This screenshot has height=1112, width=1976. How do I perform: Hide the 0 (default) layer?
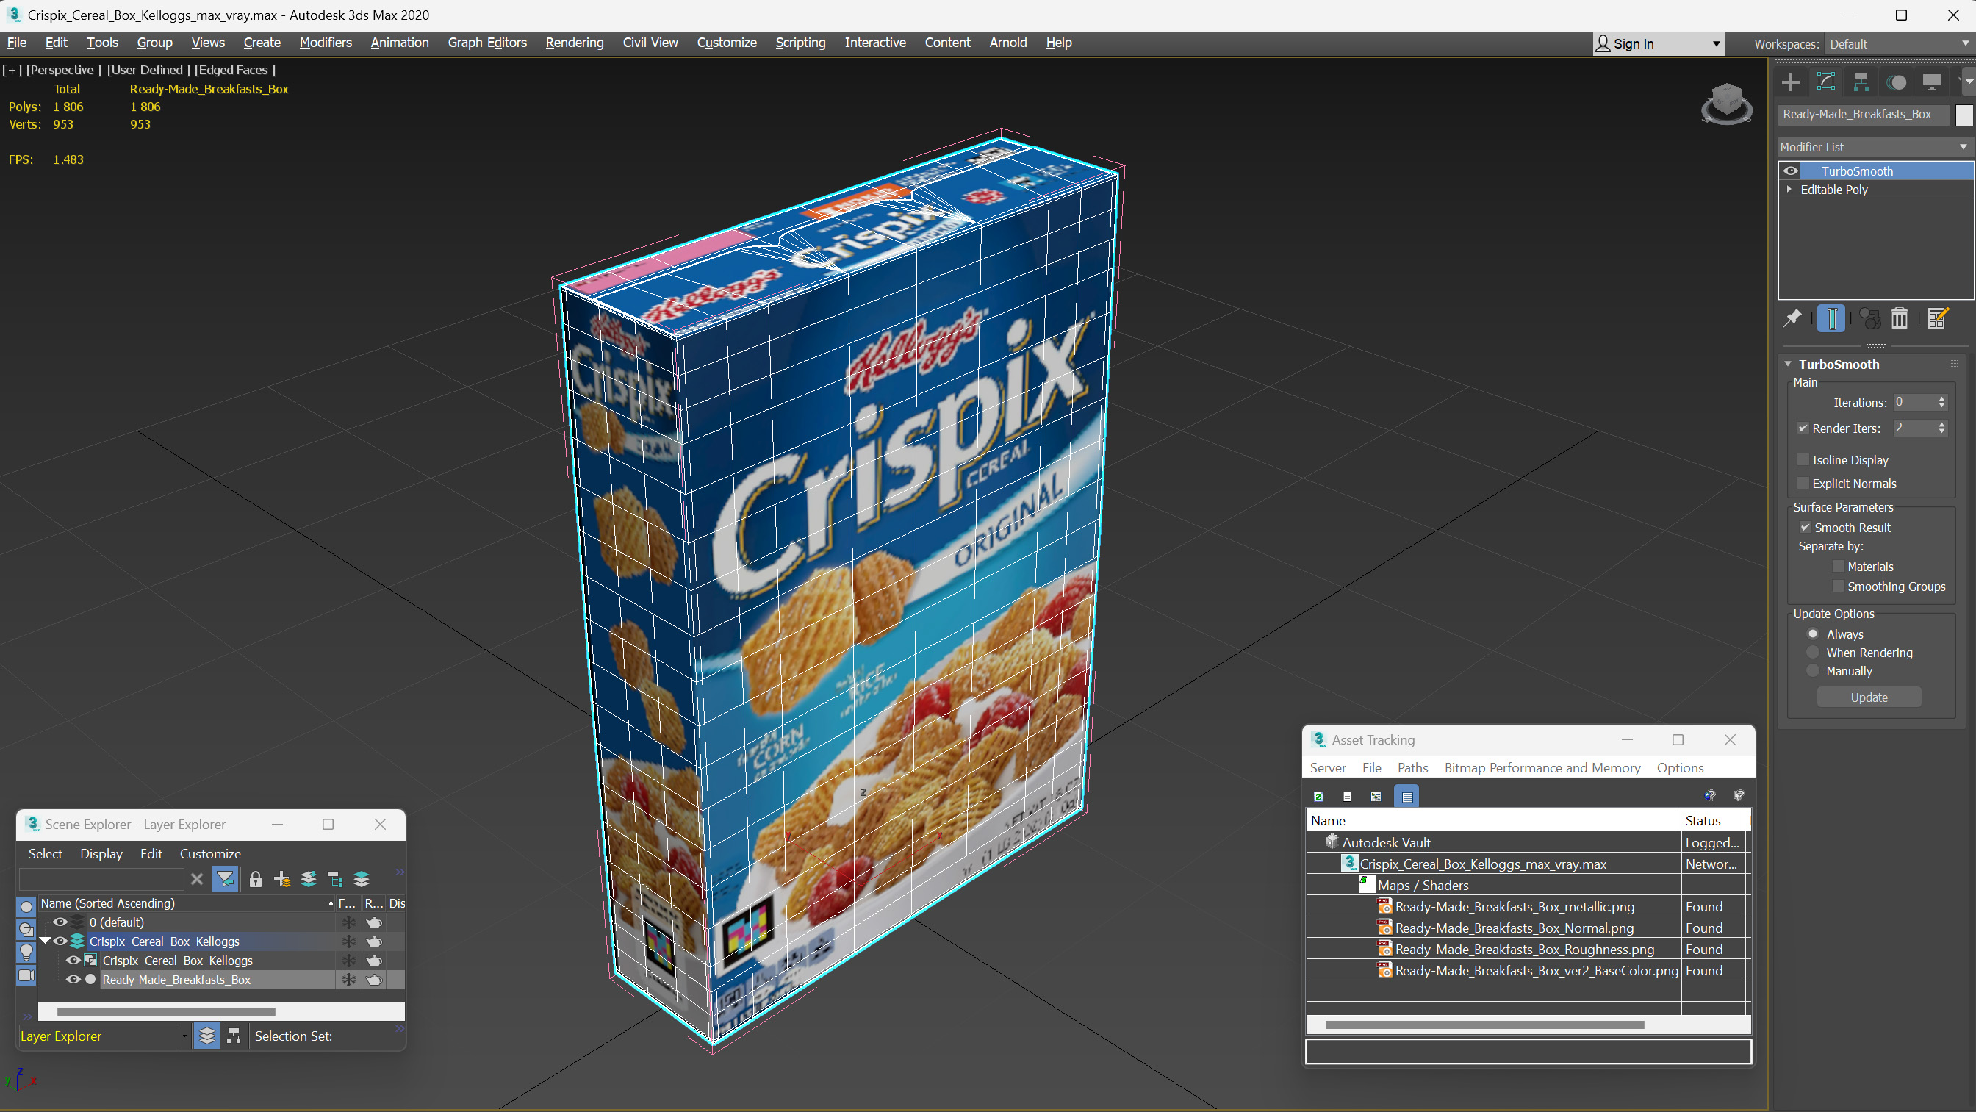pos(60,922)
